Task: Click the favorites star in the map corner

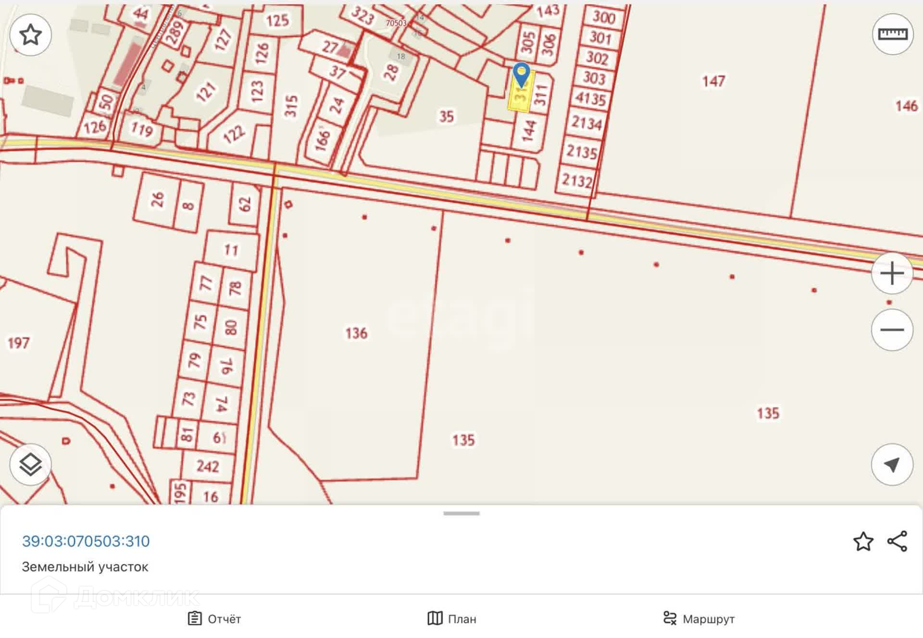Action: tap(30, 35)
